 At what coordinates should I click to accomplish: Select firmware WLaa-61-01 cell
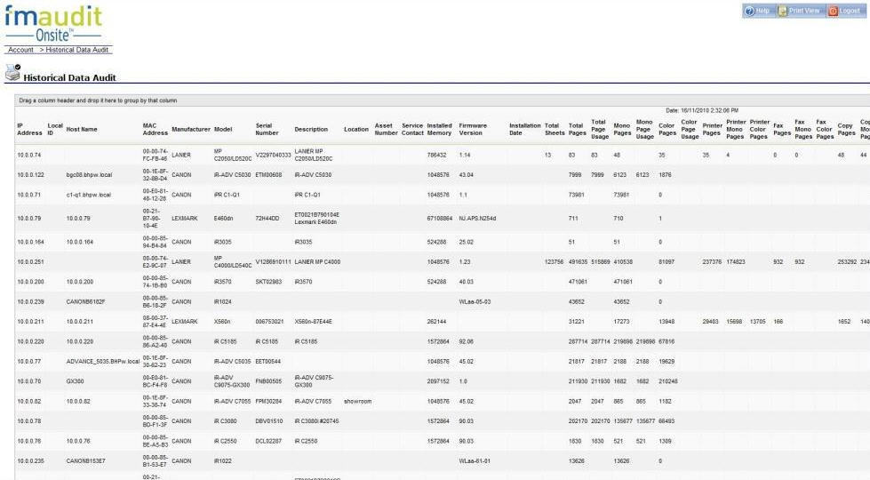point(475,461)
